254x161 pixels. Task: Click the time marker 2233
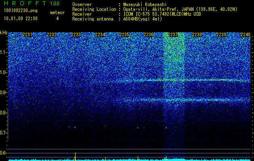pos(76,35)
